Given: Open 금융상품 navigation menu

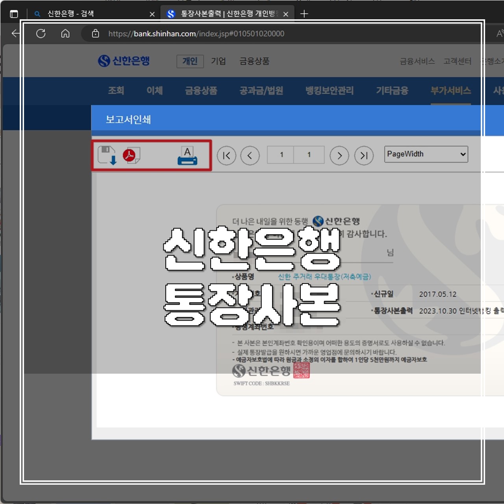Looking at the screenshot, I should 201,91.
